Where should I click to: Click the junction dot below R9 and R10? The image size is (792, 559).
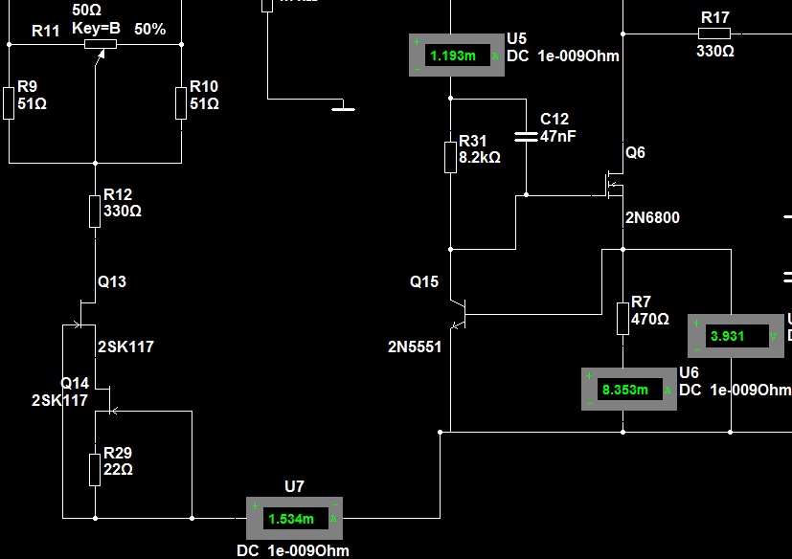tap(95, 163)
